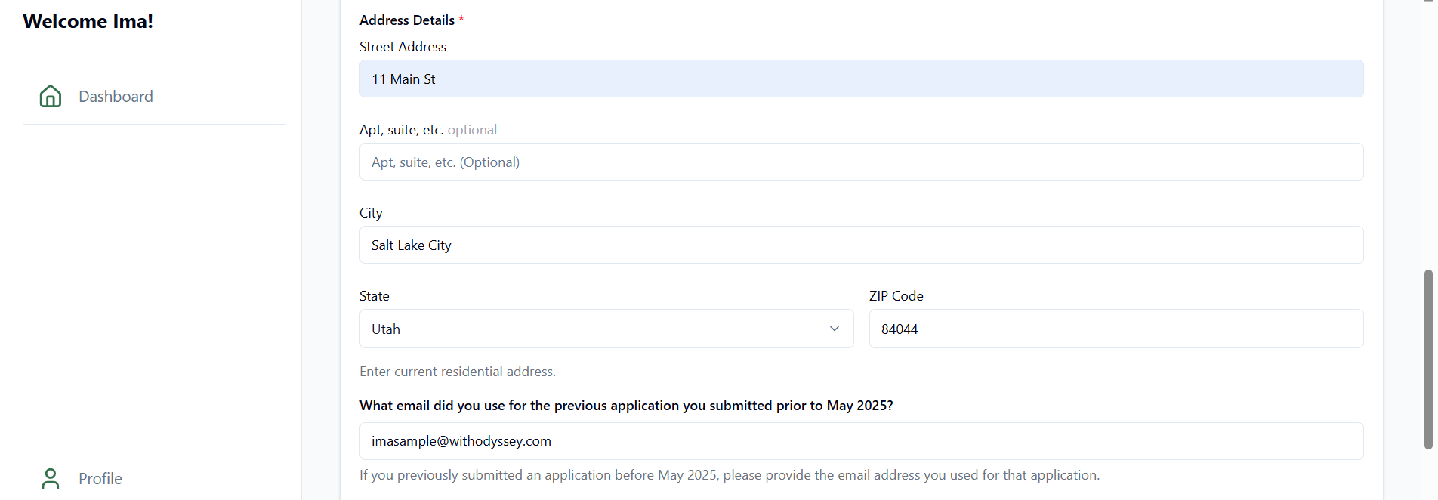Click the previous application email question label
Screen dimensions: 1438x500
point(626,406)
